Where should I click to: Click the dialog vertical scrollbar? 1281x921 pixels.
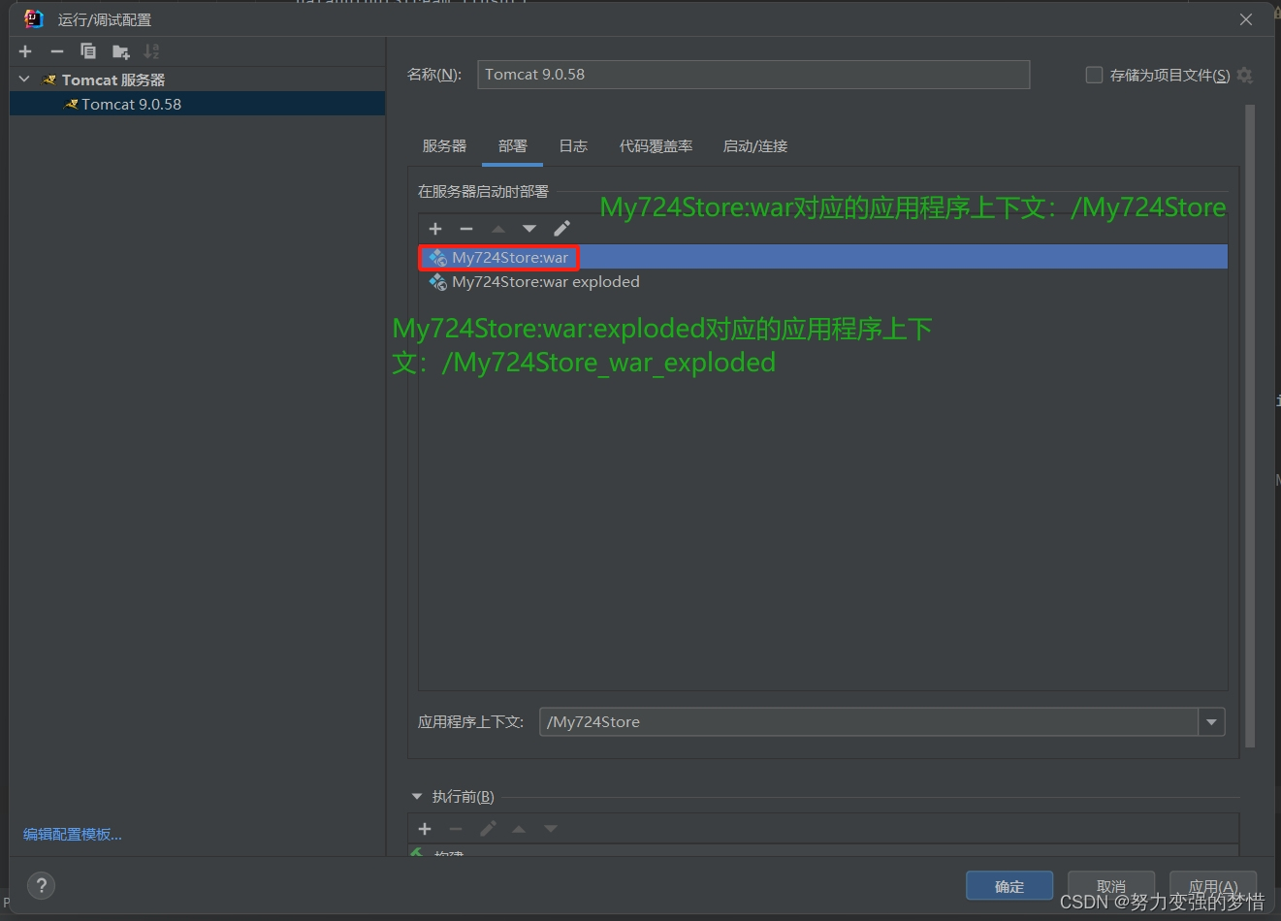click(x=1250, y=427)
